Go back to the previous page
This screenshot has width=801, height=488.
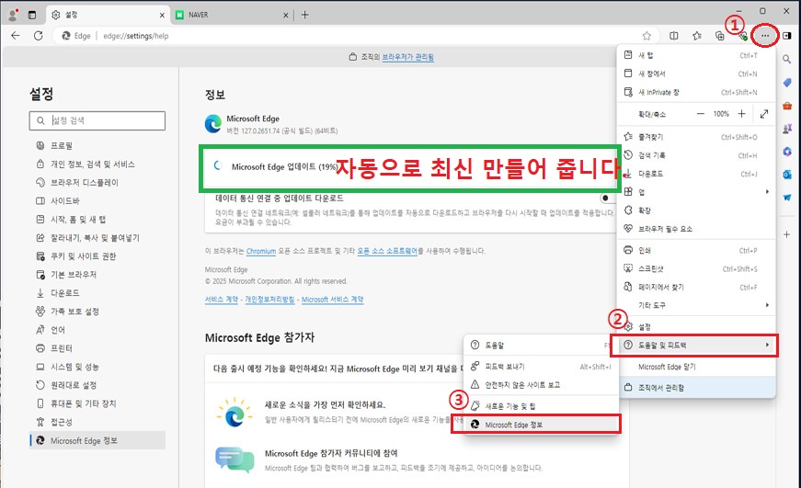(16, 36)
